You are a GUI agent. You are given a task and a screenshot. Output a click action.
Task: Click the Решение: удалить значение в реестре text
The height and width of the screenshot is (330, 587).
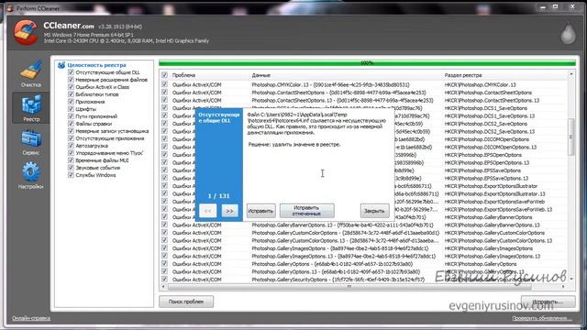[294, 145]
